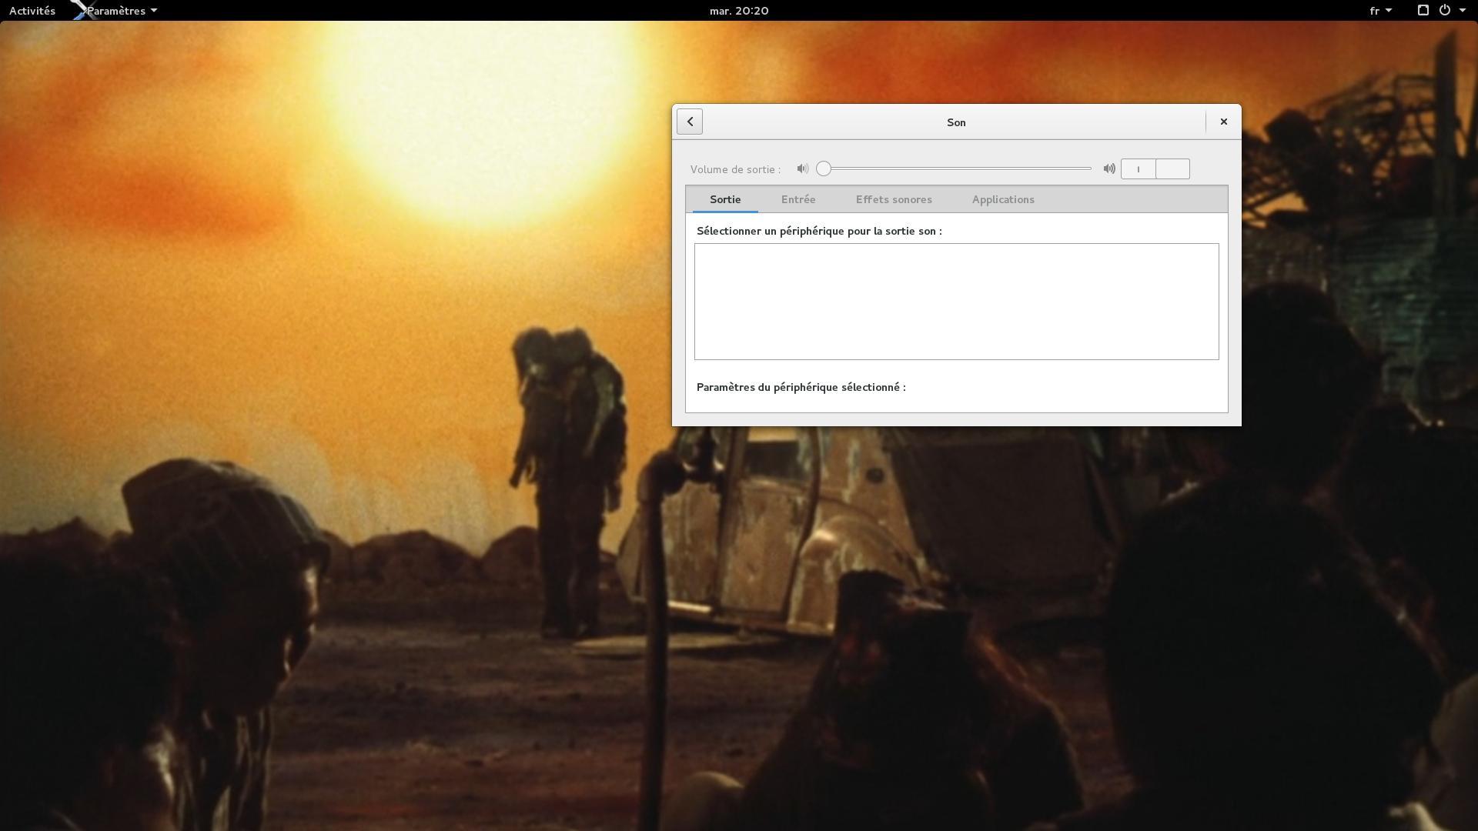The height and width of the screenshot is (831, 1478).
Task: Switch to the Entrée tab
Action: click(x=798, y=199)
